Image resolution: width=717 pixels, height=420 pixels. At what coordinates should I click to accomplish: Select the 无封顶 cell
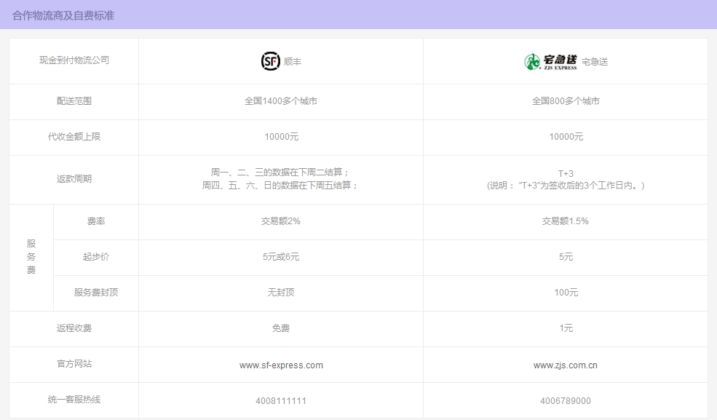tap(281, 293)
